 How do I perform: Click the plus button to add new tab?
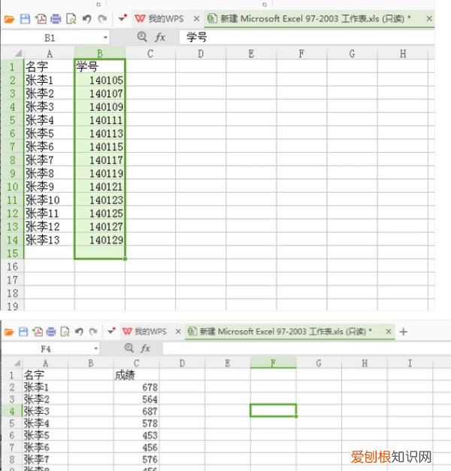tap(404, 332)
